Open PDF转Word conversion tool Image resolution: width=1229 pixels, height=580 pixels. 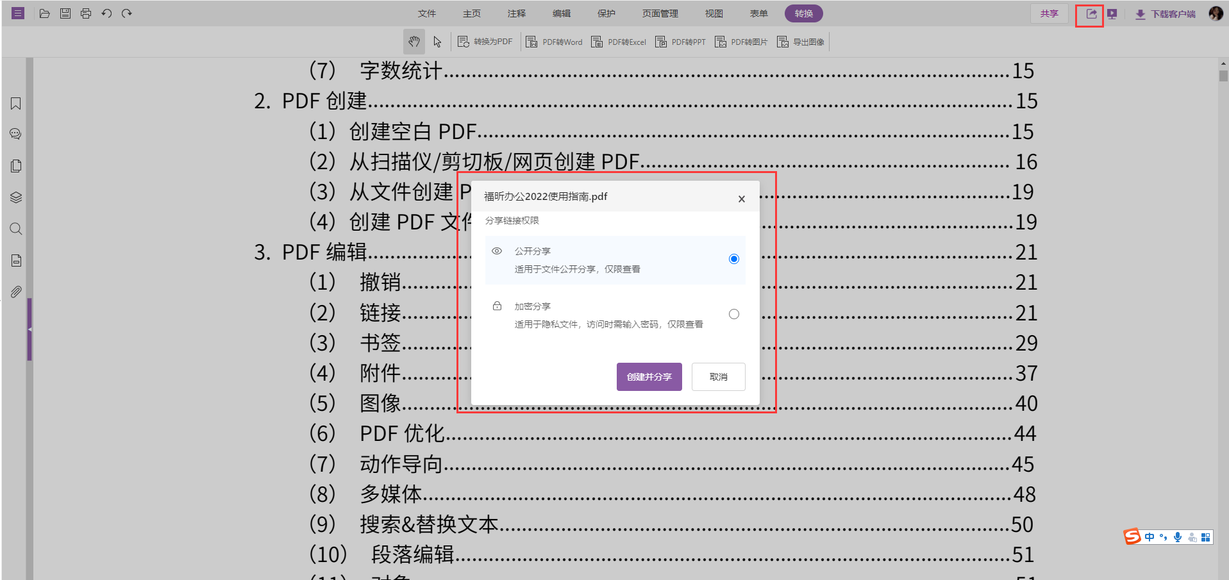(554, 41)
